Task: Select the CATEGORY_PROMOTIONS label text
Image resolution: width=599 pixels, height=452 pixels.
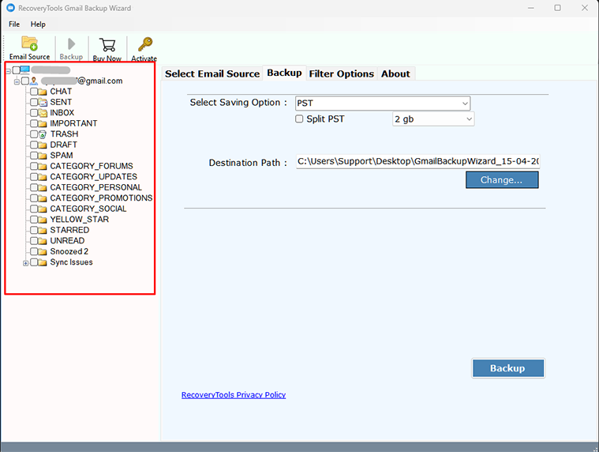Action: 101,198
